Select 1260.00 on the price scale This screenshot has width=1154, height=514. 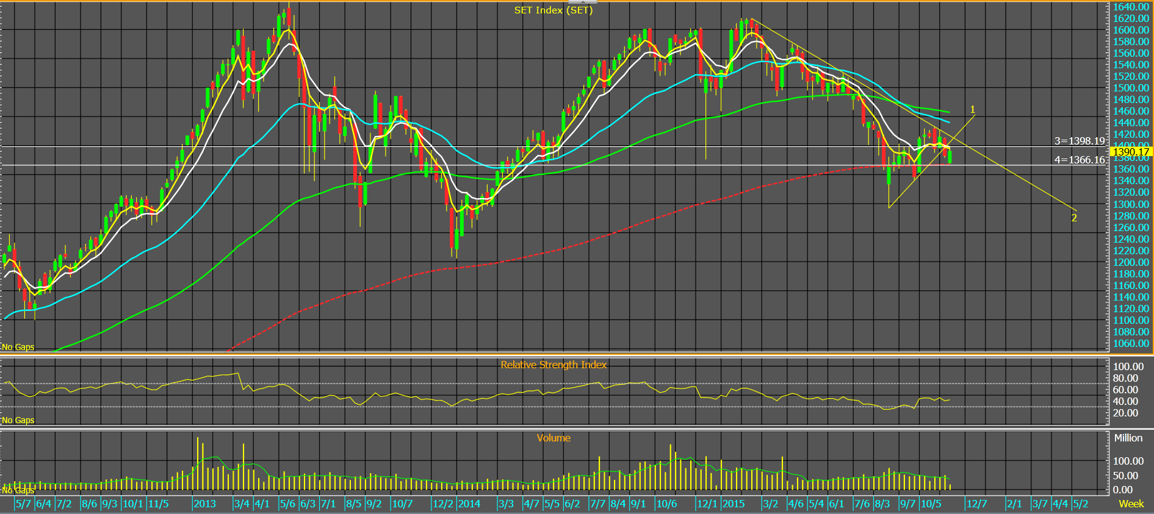[x=1131, y=227]
